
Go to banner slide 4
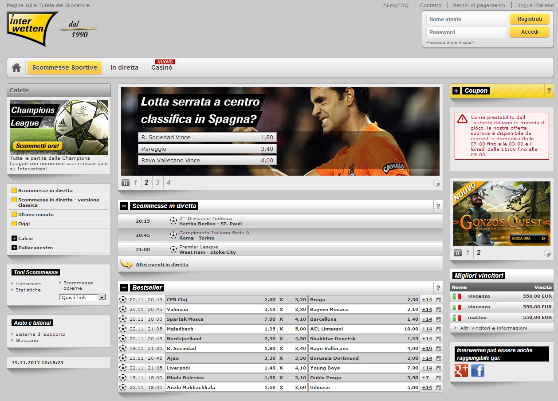point(168,182)
